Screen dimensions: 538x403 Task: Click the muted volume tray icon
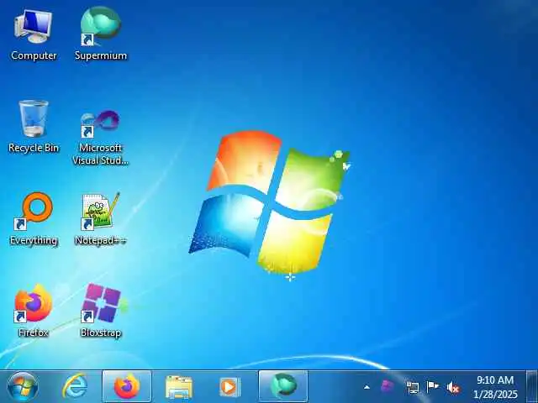pyautogui.click(x=453, y=387)
